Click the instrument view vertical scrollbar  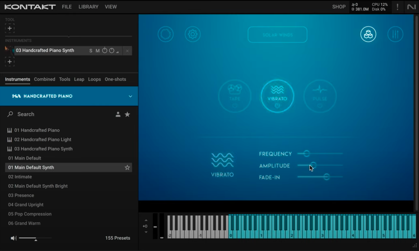[416, 113]
